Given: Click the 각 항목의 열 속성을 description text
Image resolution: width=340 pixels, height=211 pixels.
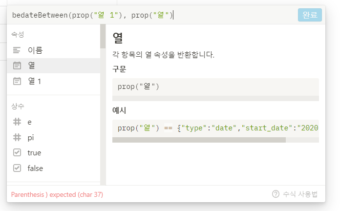Looking at the screenshot, I should 163,54.
